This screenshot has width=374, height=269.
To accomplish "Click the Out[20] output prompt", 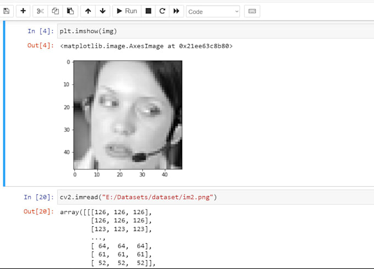I will click(x=38, y=211).
